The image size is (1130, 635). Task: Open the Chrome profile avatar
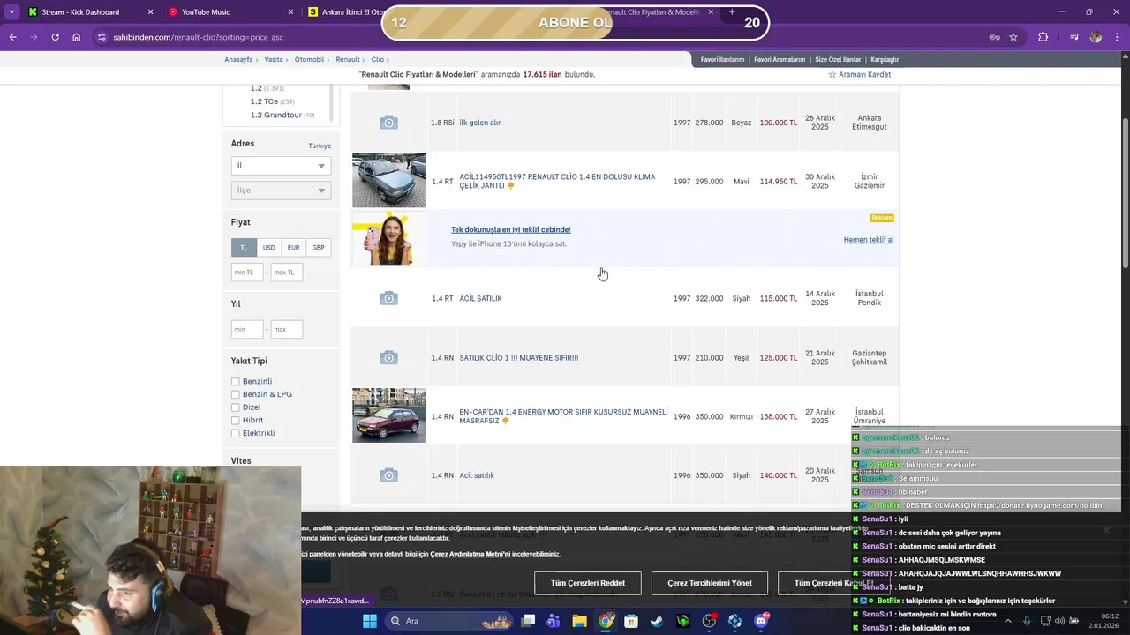pos(1096,37)
